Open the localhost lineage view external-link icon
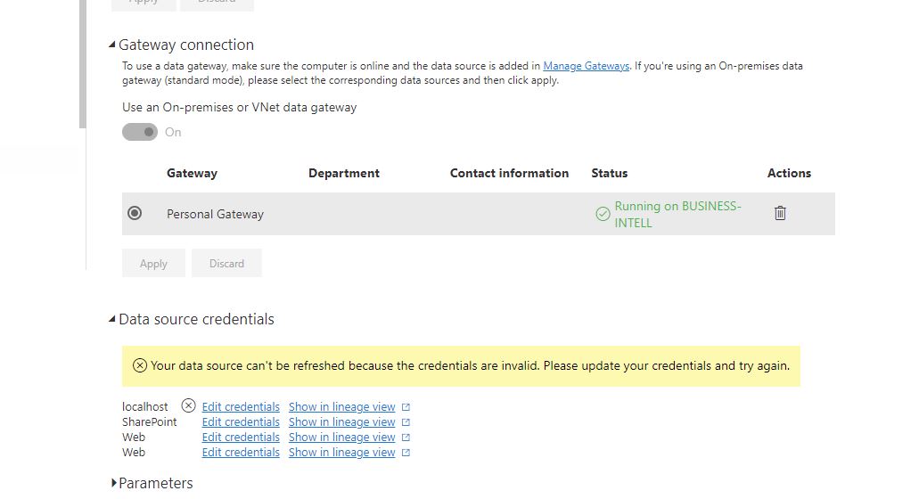919x499 pixels. (406, 407)
